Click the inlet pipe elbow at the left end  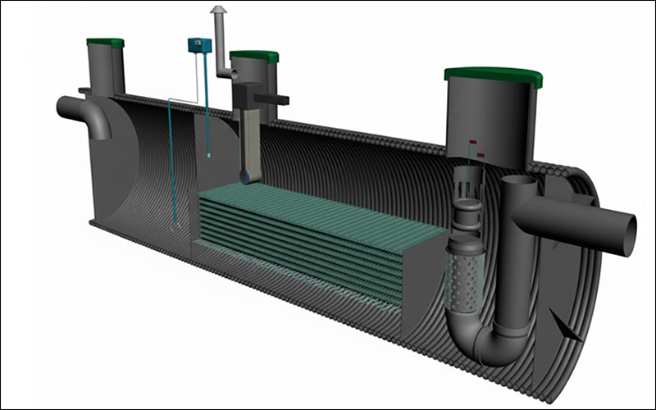point(85,115)
